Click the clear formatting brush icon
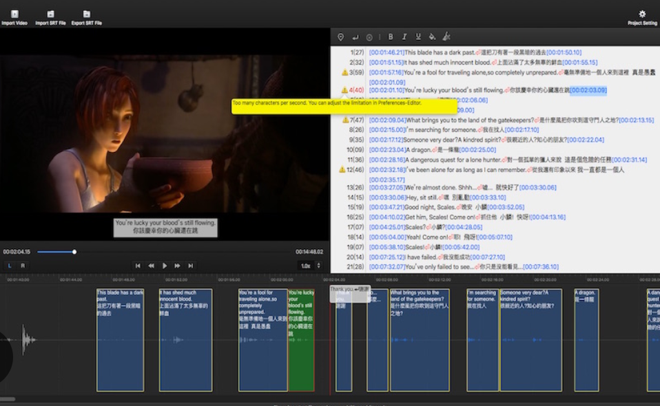Image resolution: width=660 pixels, height=406 pixels. (446, 37)
